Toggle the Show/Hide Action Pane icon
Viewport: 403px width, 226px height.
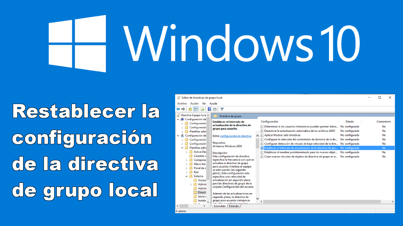(x=215, y=109)
